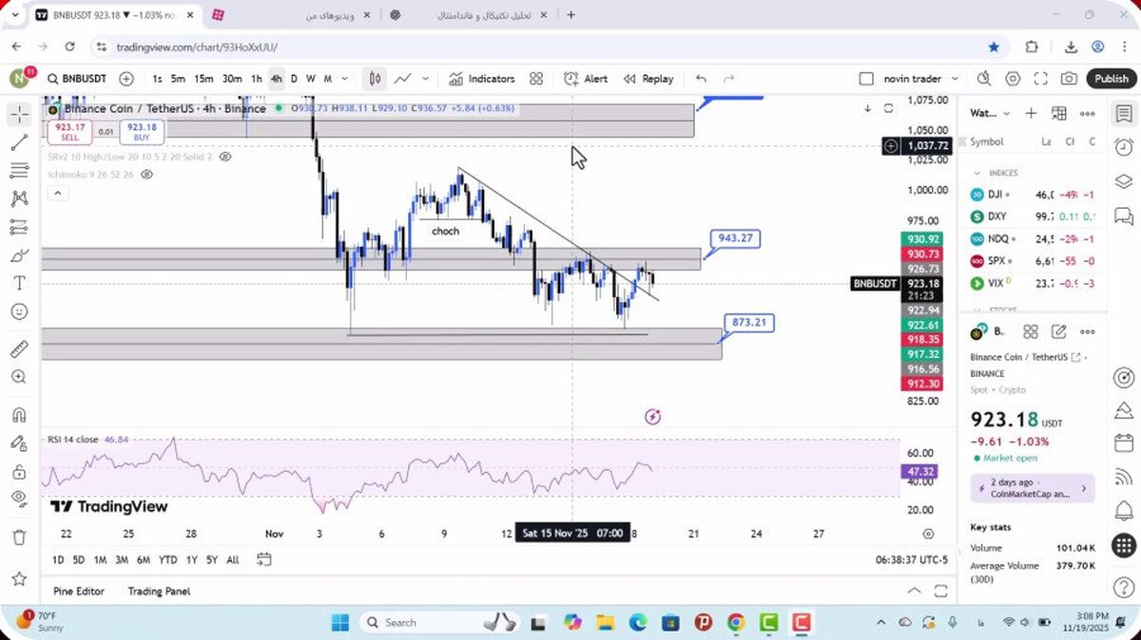Select the DXY watchlist row
This screenshot has height=640, width=1141.
point(1033,216)
